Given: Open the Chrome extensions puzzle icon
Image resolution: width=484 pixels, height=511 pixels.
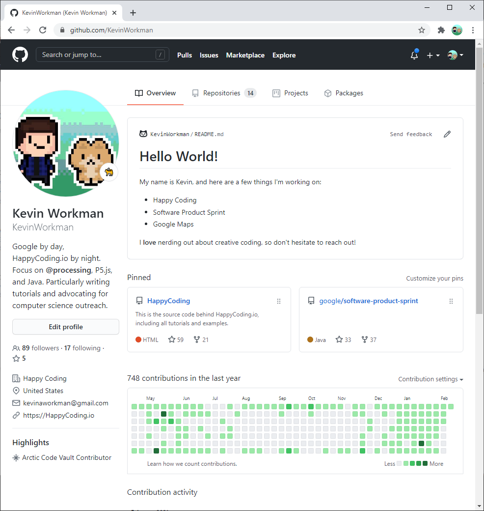Looking at the screenshot, I should [x=441, y=30].
